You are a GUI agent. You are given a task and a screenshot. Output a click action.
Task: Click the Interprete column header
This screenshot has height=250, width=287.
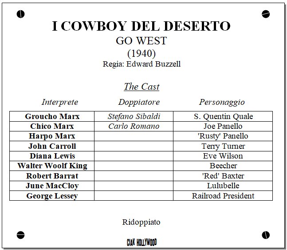point(59,102)
